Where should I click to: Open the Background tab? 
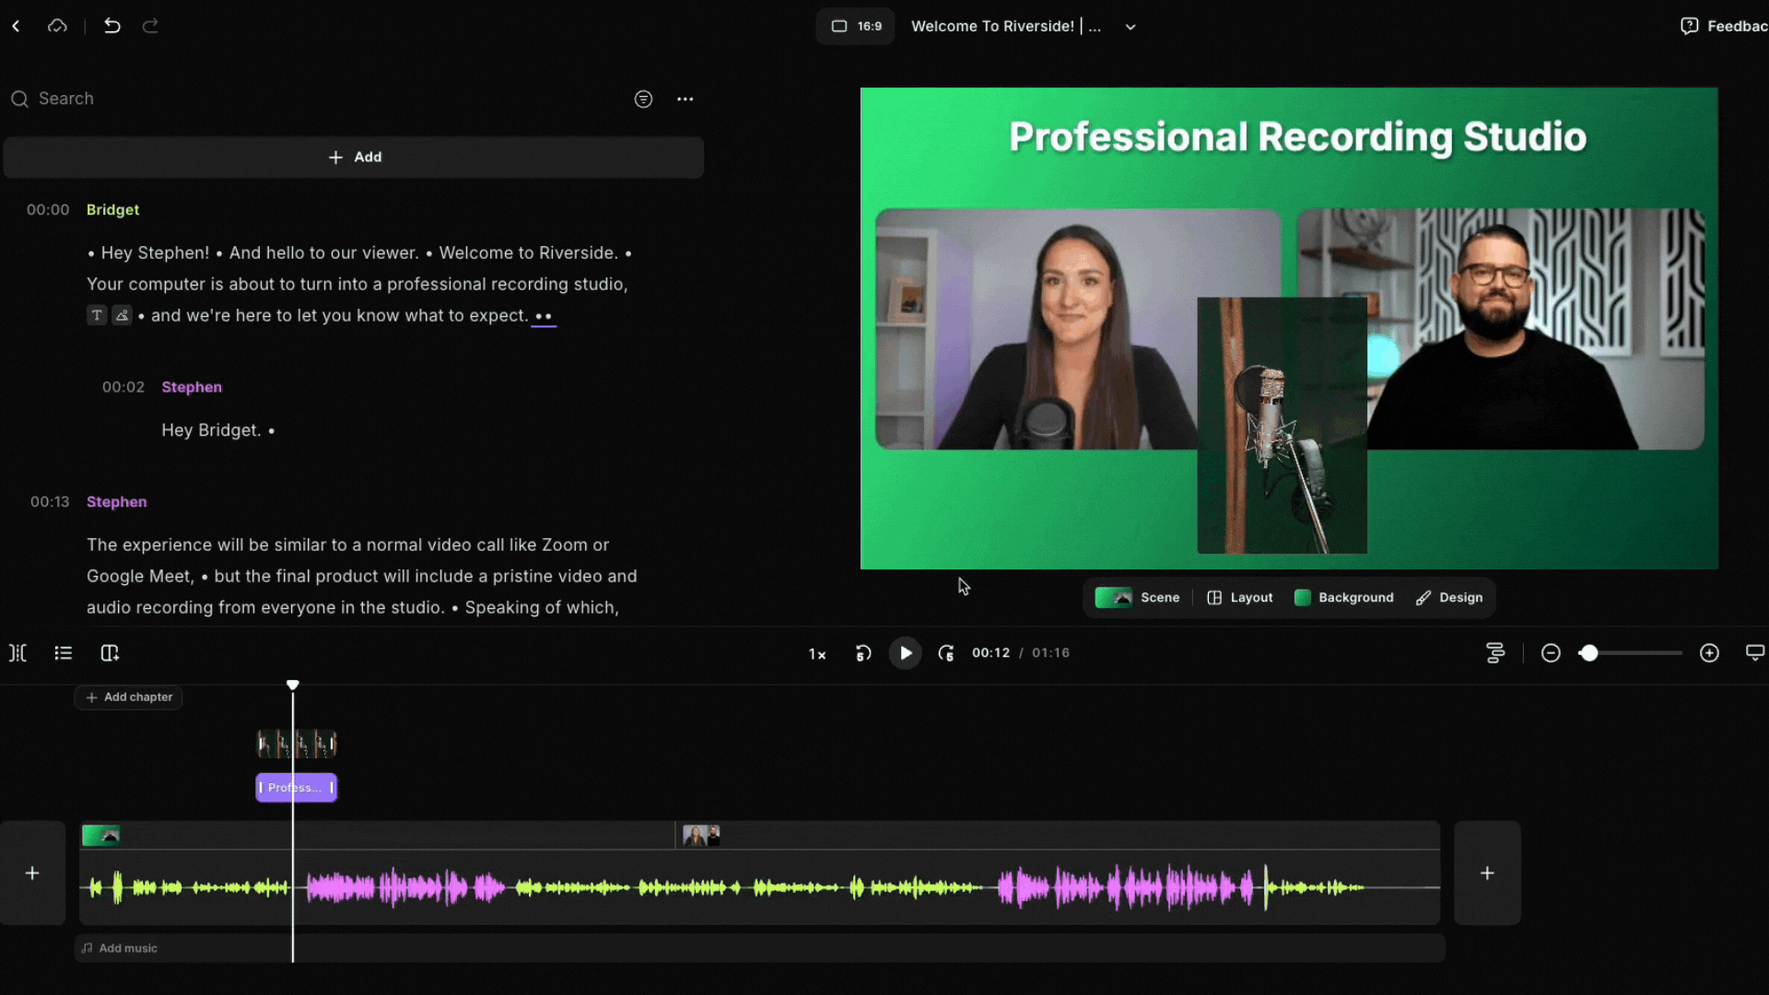[x=1344, y=598]
